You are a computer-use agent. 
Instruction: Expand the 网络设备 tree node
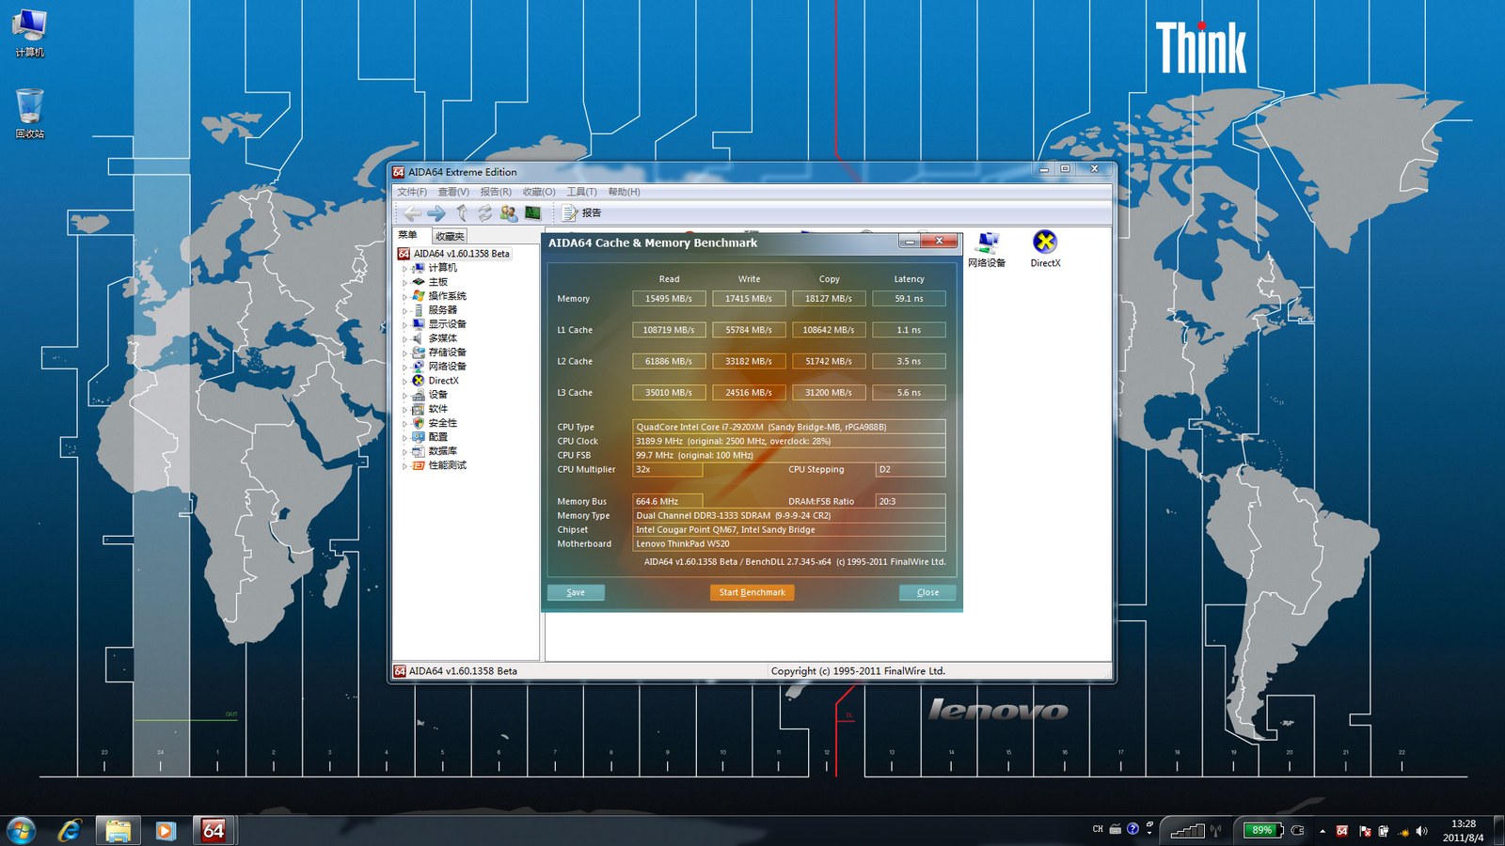[404, 368]
